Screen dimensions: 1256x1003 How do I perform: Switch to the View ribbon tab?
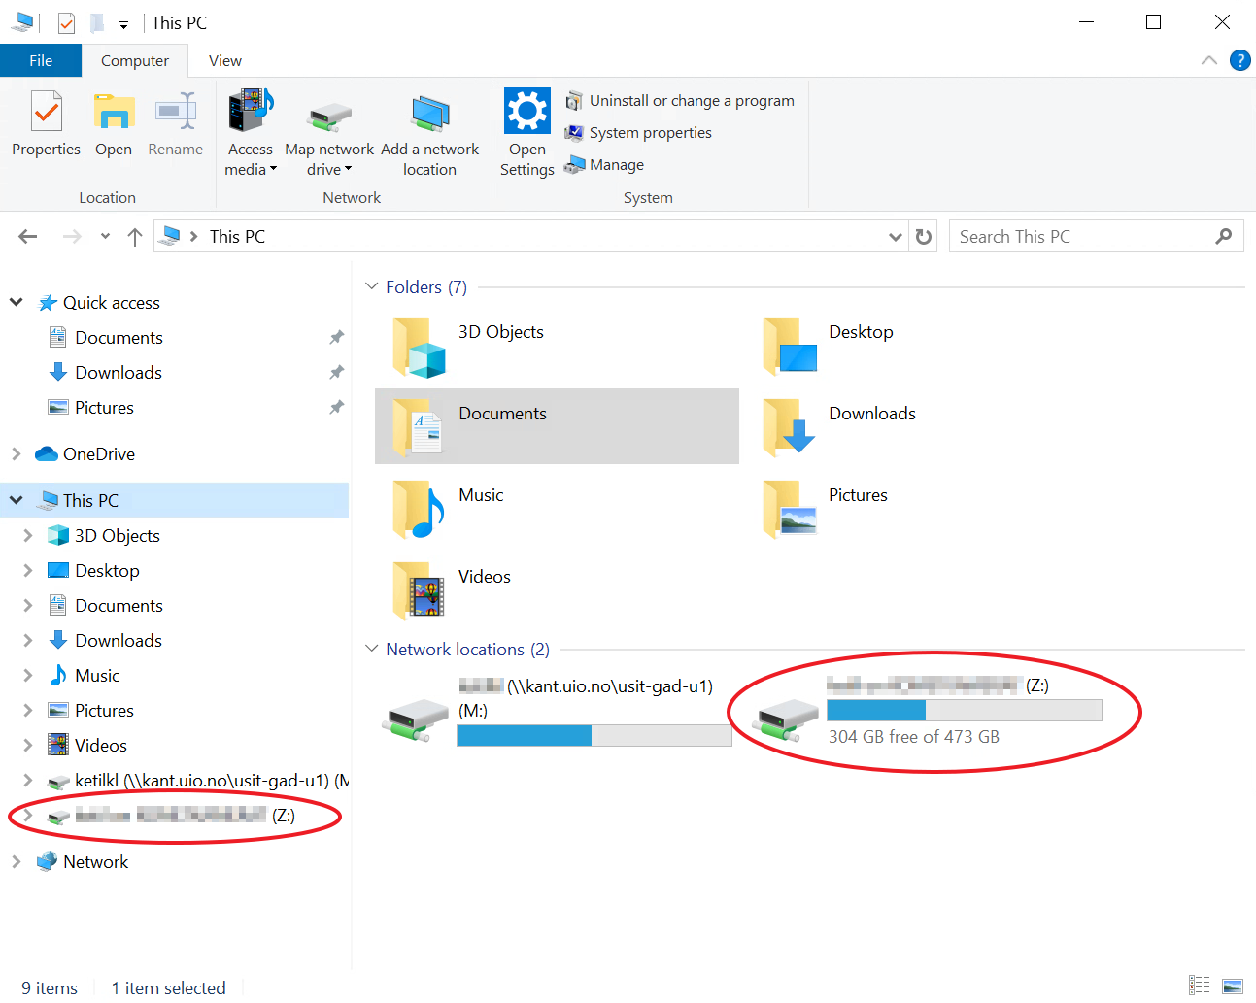pyautogui.click(x=225, y=60)
